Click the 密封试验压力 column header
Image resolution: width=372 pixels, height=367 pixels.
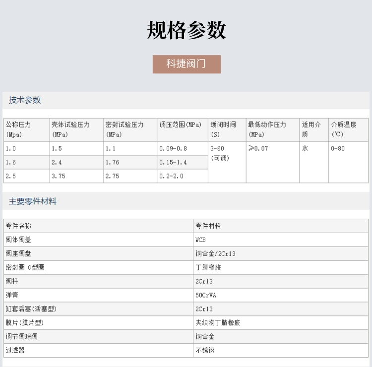point(130,129)
